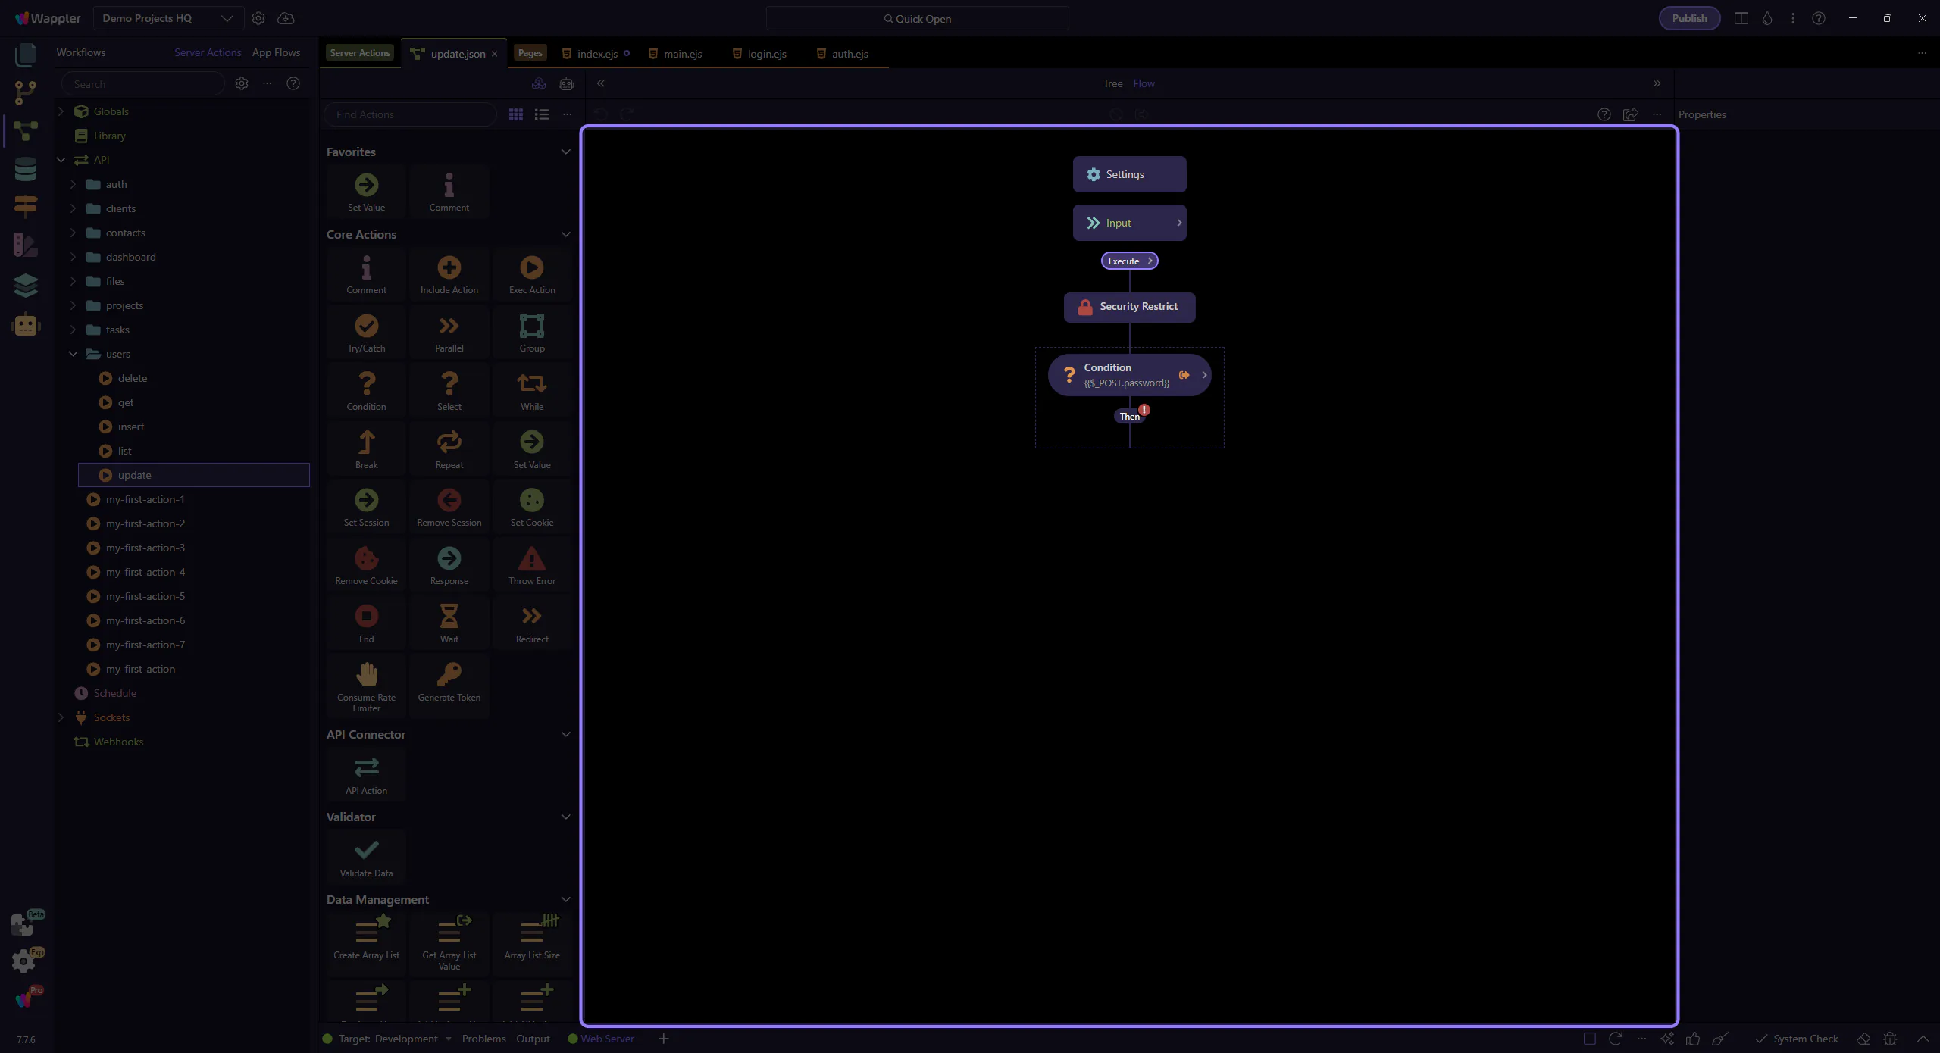This screenshot has width=1940, height=1053.
Task: Click the Execute step button
Action: click(1128, 261)
